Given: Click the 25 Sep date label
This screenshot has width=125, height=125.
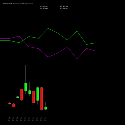Looking at the screenshot, I should 13,119.
